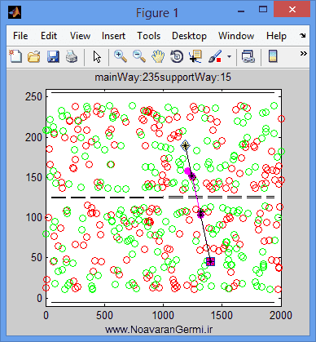
Task: Click the x-axis tick label 500
Action: coord(104,315)
